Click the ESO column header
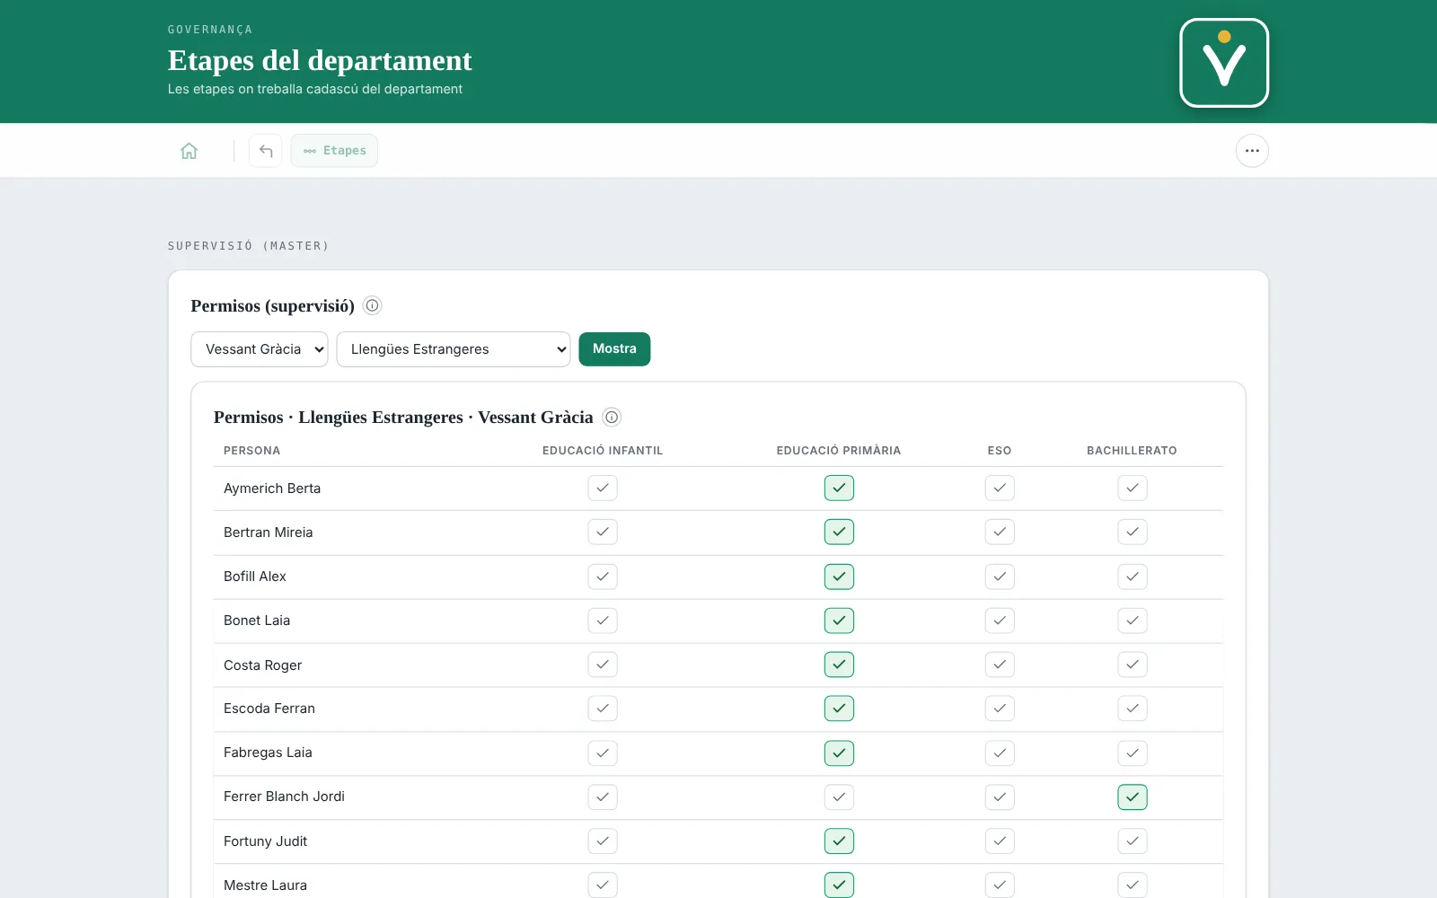Viewport: 1437px width, 898px height. pos(1000,451)
